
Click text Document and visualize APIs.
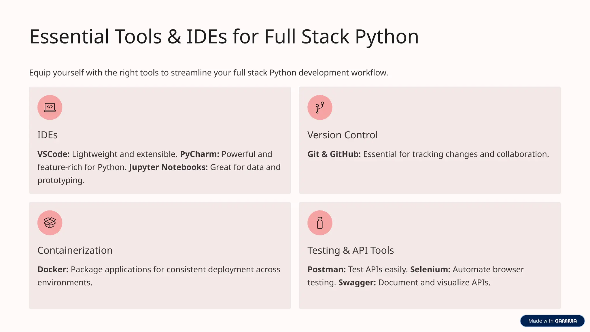point(434,282)
